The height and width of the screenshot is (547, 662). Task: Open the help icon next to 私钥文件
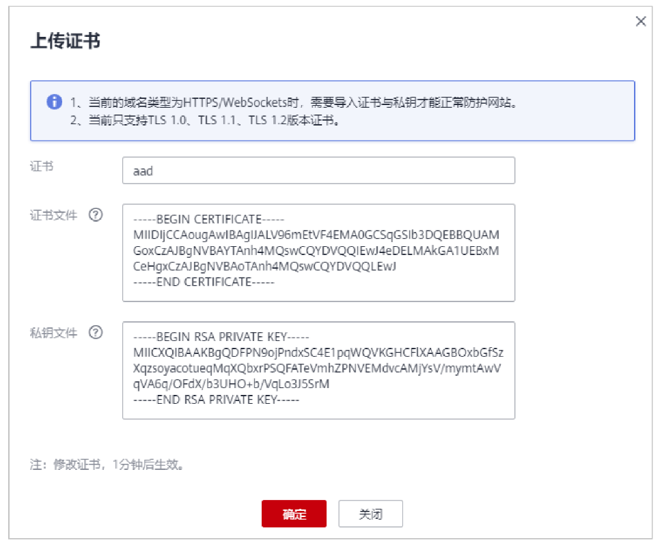[x=96, y=333]
